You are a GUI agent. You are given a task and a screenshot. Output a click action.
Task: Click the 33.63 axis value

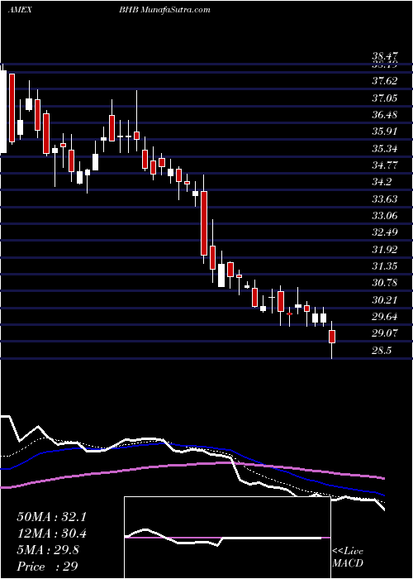385,199
